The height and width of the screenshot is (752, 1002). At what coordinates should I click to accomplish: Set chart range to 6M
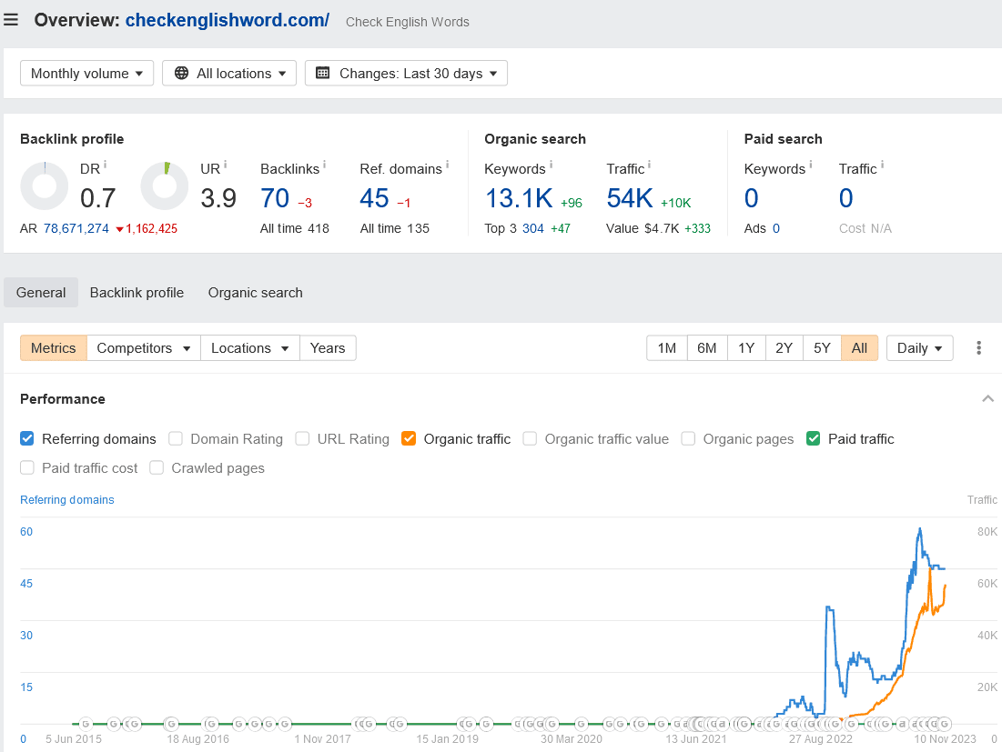pyautogui.click(x=707, y=348)
